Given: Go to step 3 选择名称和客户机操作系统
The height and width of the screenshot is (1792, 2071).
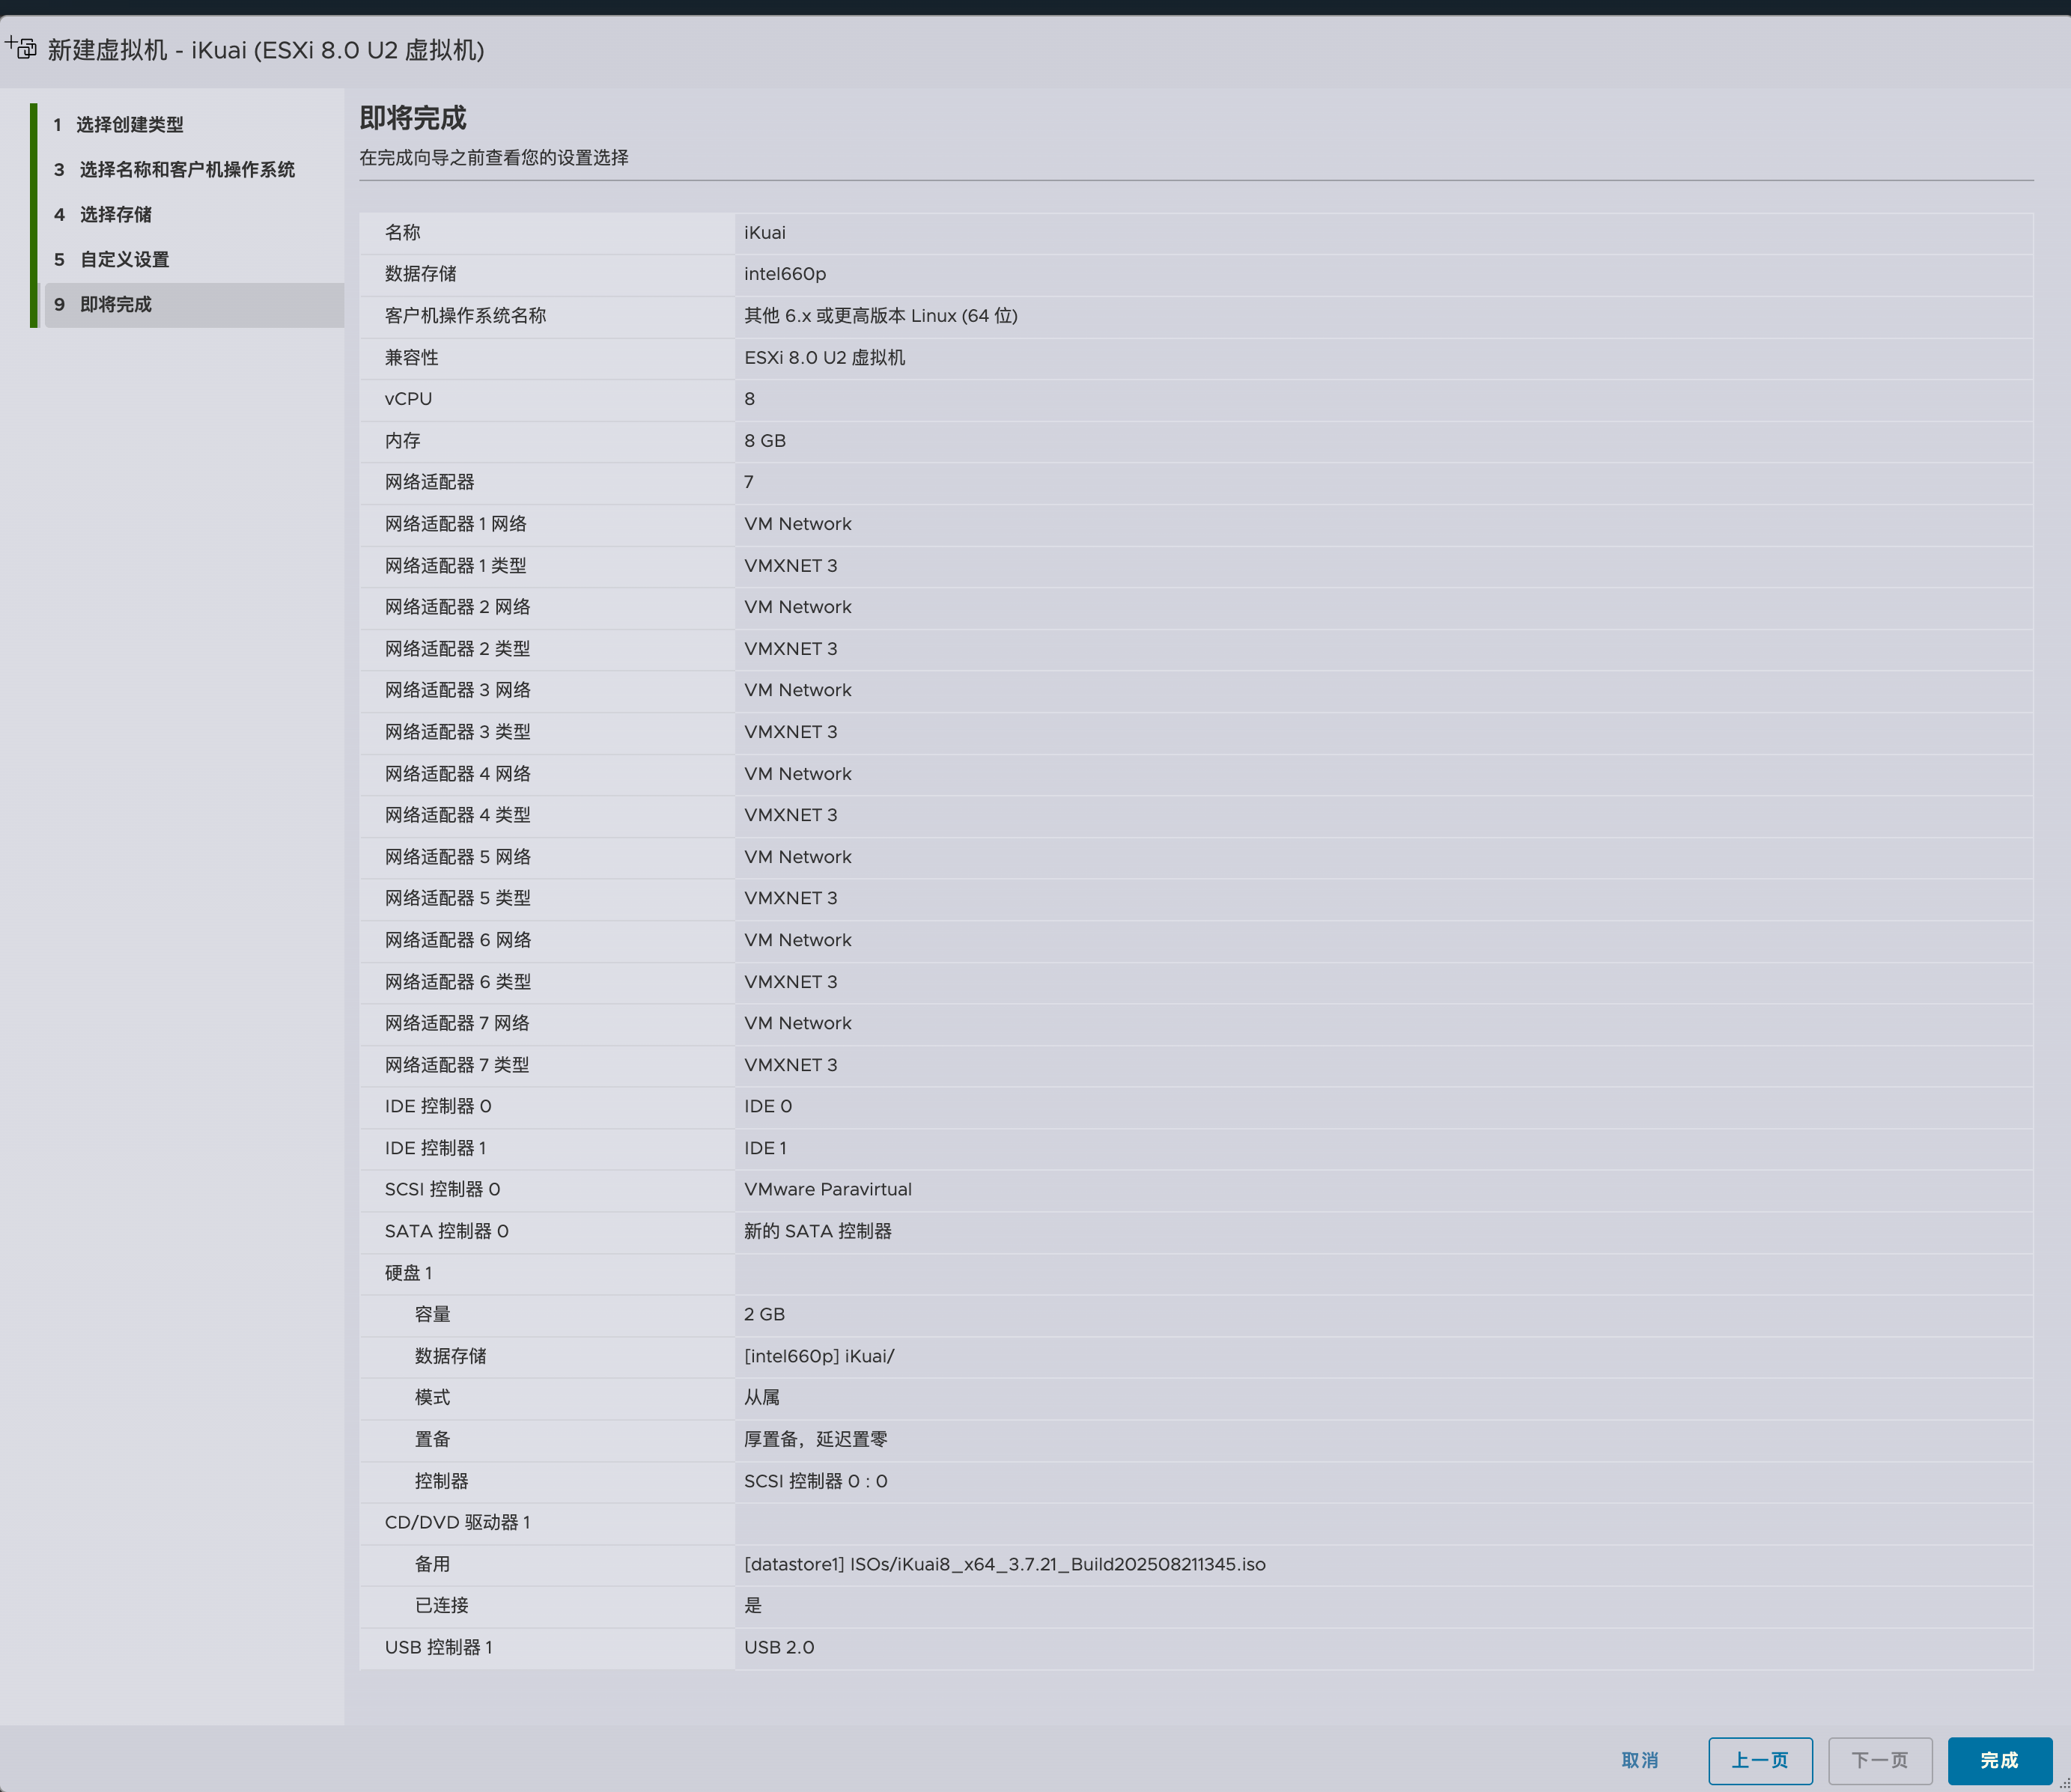Looking at the screenshot, I should (186, 170).
